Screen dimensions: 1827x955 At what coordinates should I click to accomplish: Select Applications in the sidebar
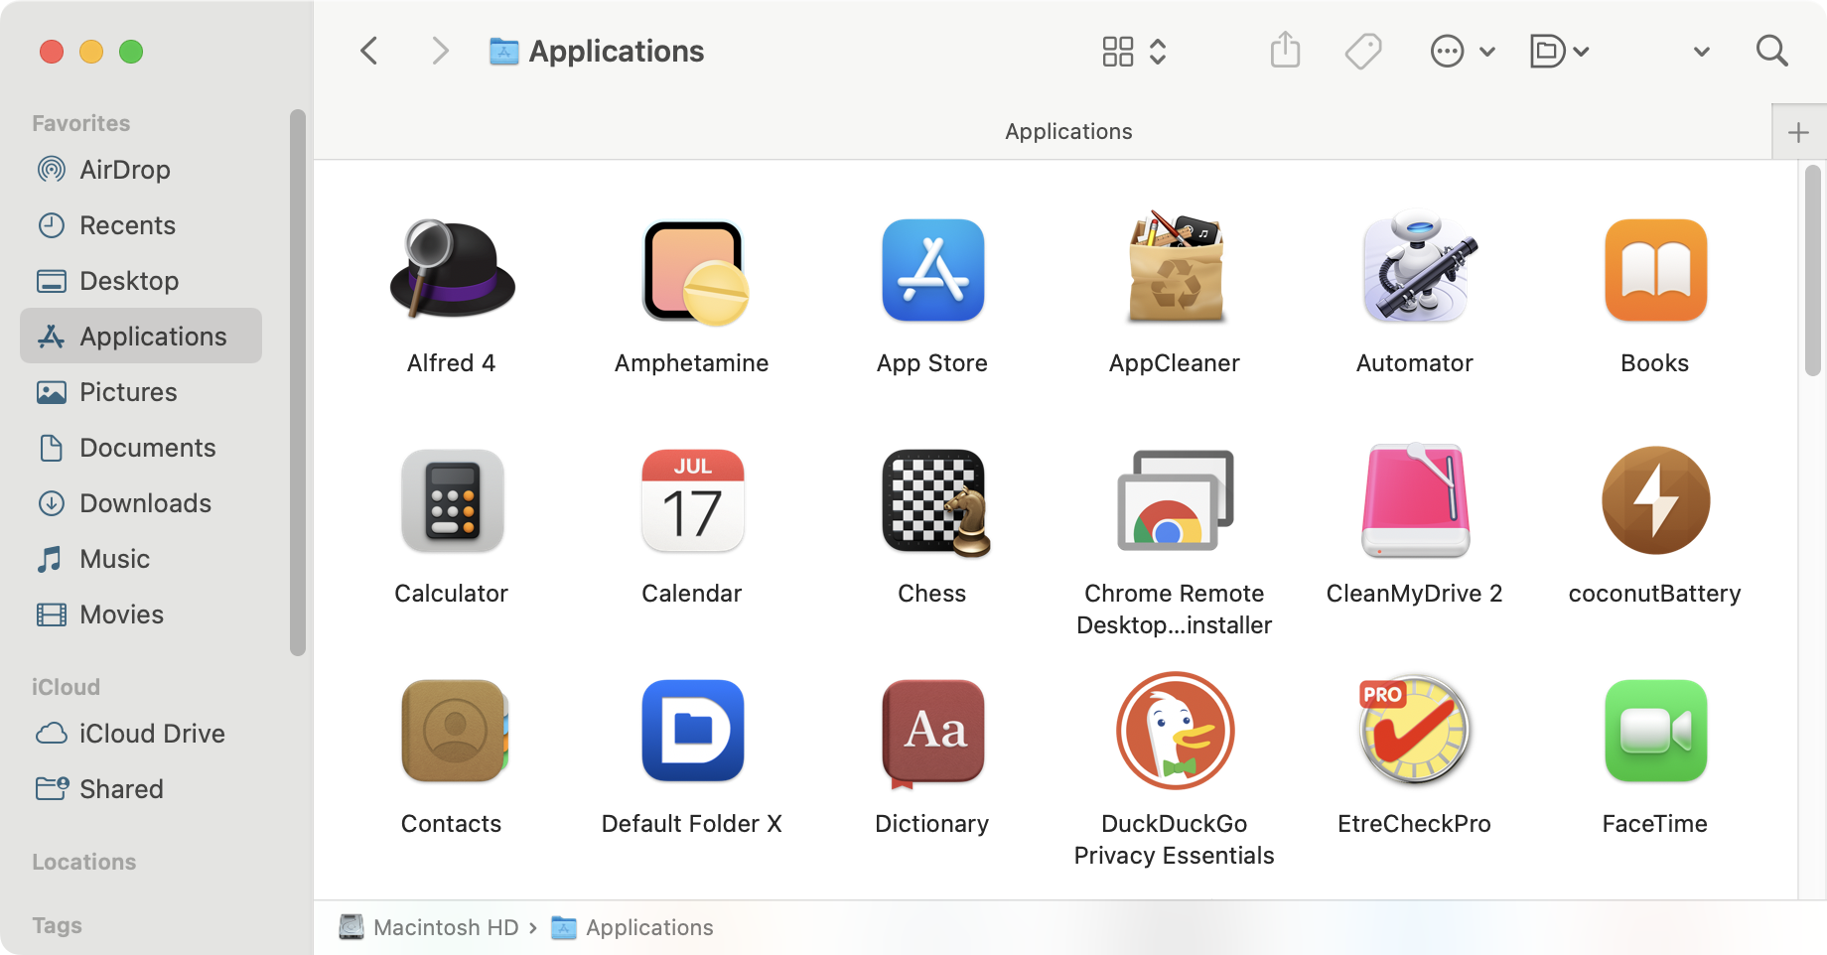click(x=141, y=336)
